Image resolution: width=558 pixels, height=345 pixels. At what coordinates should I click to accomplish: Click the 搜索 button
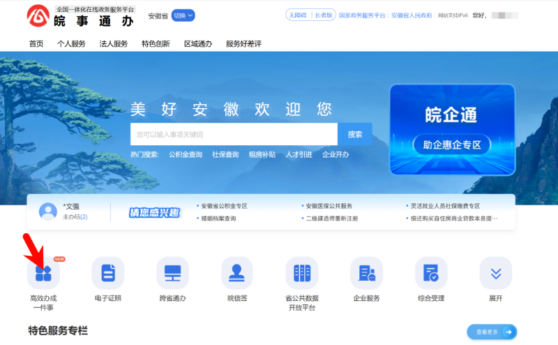[355, 134]
